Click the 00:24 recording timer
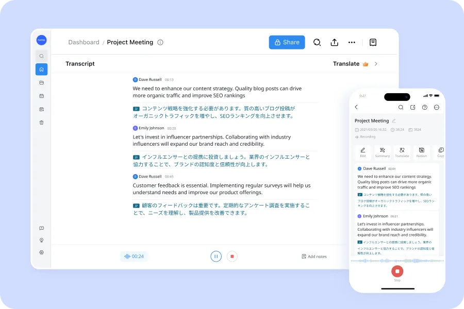 (x=134, y=256)
